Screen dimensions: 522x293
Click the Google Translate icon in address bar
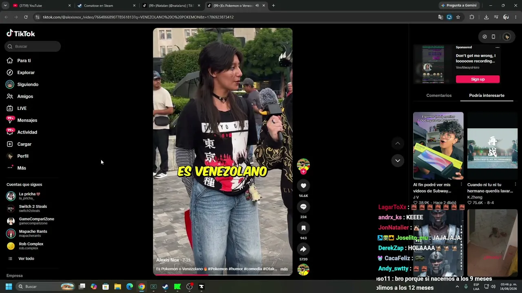(440, 17)
